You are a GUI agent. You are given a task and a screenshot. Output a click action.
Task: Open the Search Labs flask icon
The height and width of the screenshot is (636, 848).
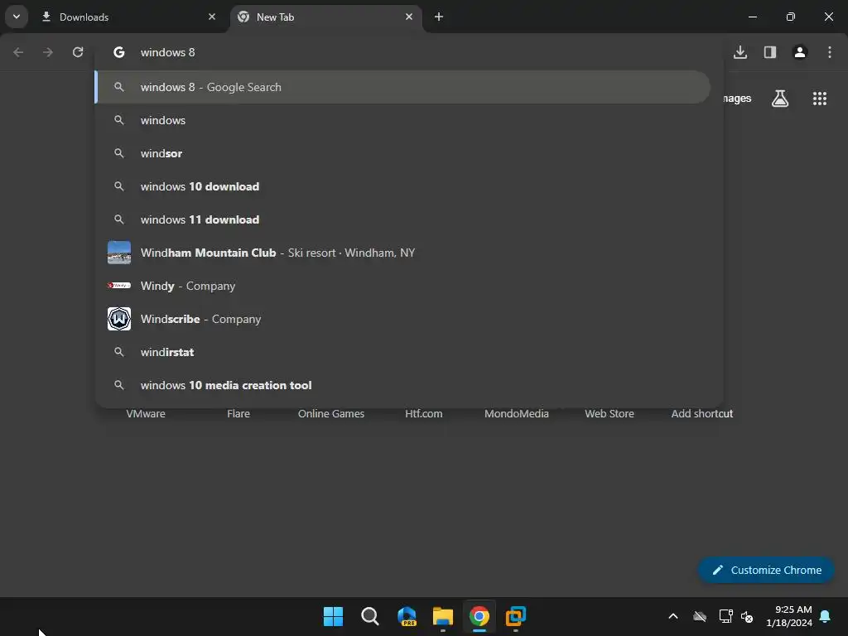780,99
